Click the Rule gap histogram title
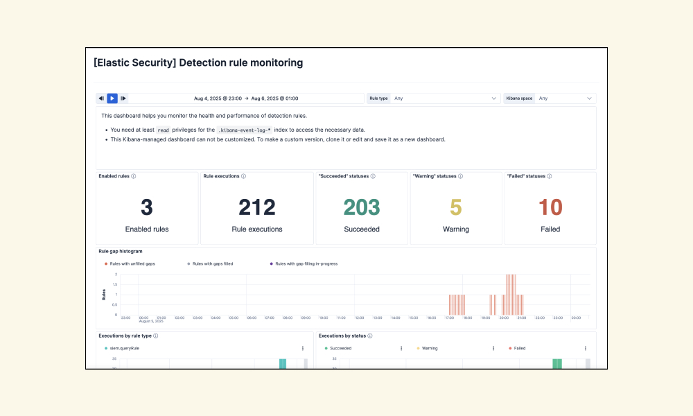The height and width of the screenshot is (416, 693). tap(120, 251)
